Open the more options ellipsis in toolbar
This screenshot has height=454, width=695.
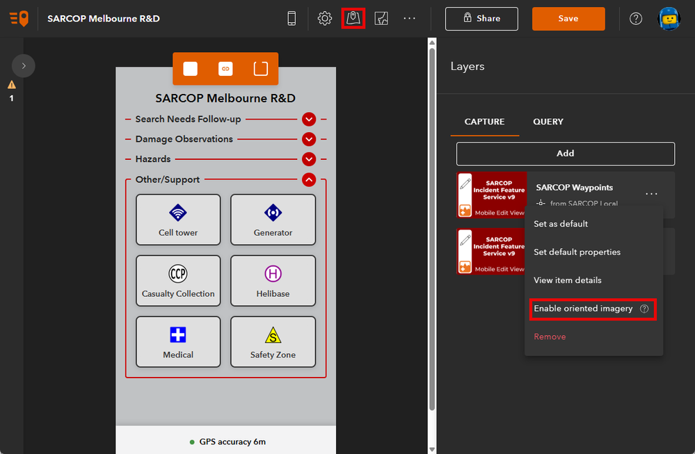click(410, 19)
